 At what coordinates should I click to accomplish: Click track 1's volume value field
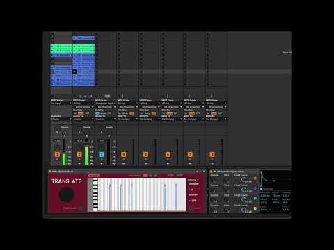57,140
